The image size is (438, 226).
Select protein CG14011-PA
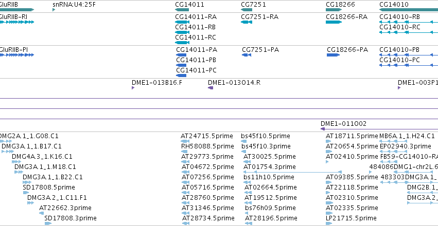click(181, 55)
